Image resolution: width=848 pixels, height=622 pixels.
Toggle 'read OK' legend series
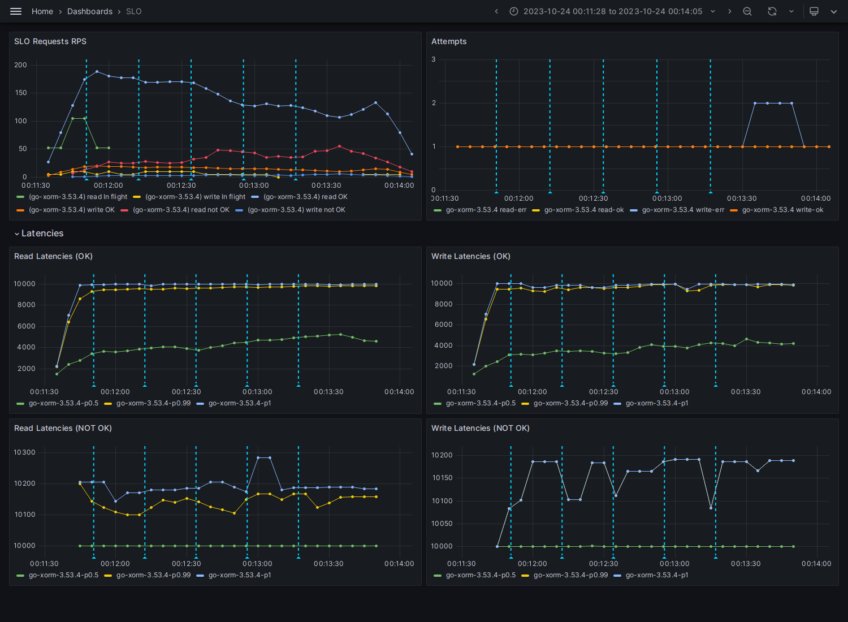305,197
